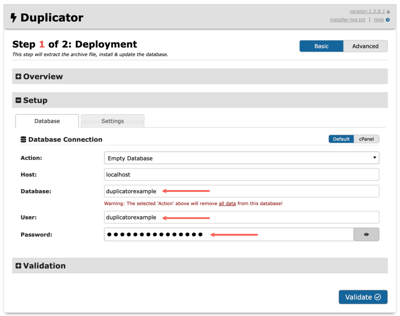
Task: Click the Help question mark icon
Action: click(388, 20)
